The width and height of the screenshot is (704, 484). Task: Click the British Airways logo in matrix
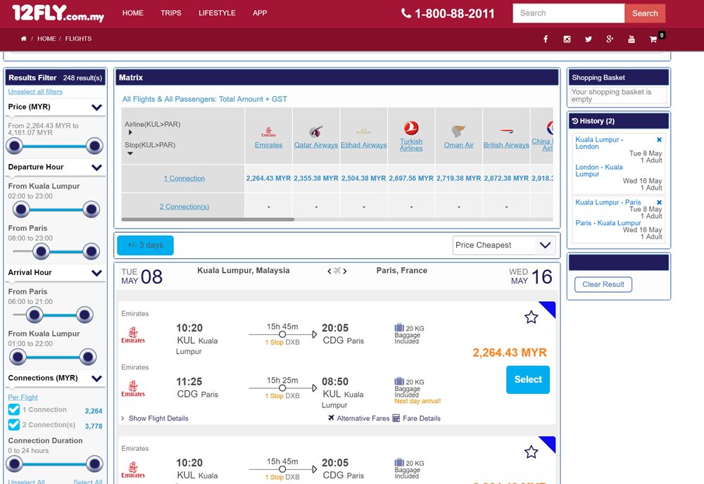506,132
